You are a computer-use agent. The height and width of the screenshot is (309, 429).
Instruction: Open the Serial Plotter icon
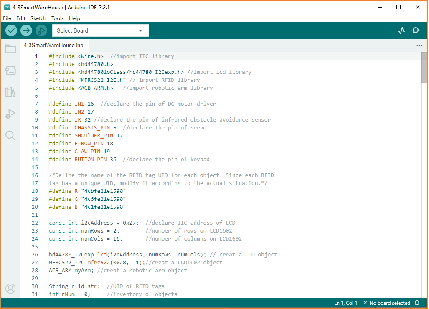tap(401, 30)
